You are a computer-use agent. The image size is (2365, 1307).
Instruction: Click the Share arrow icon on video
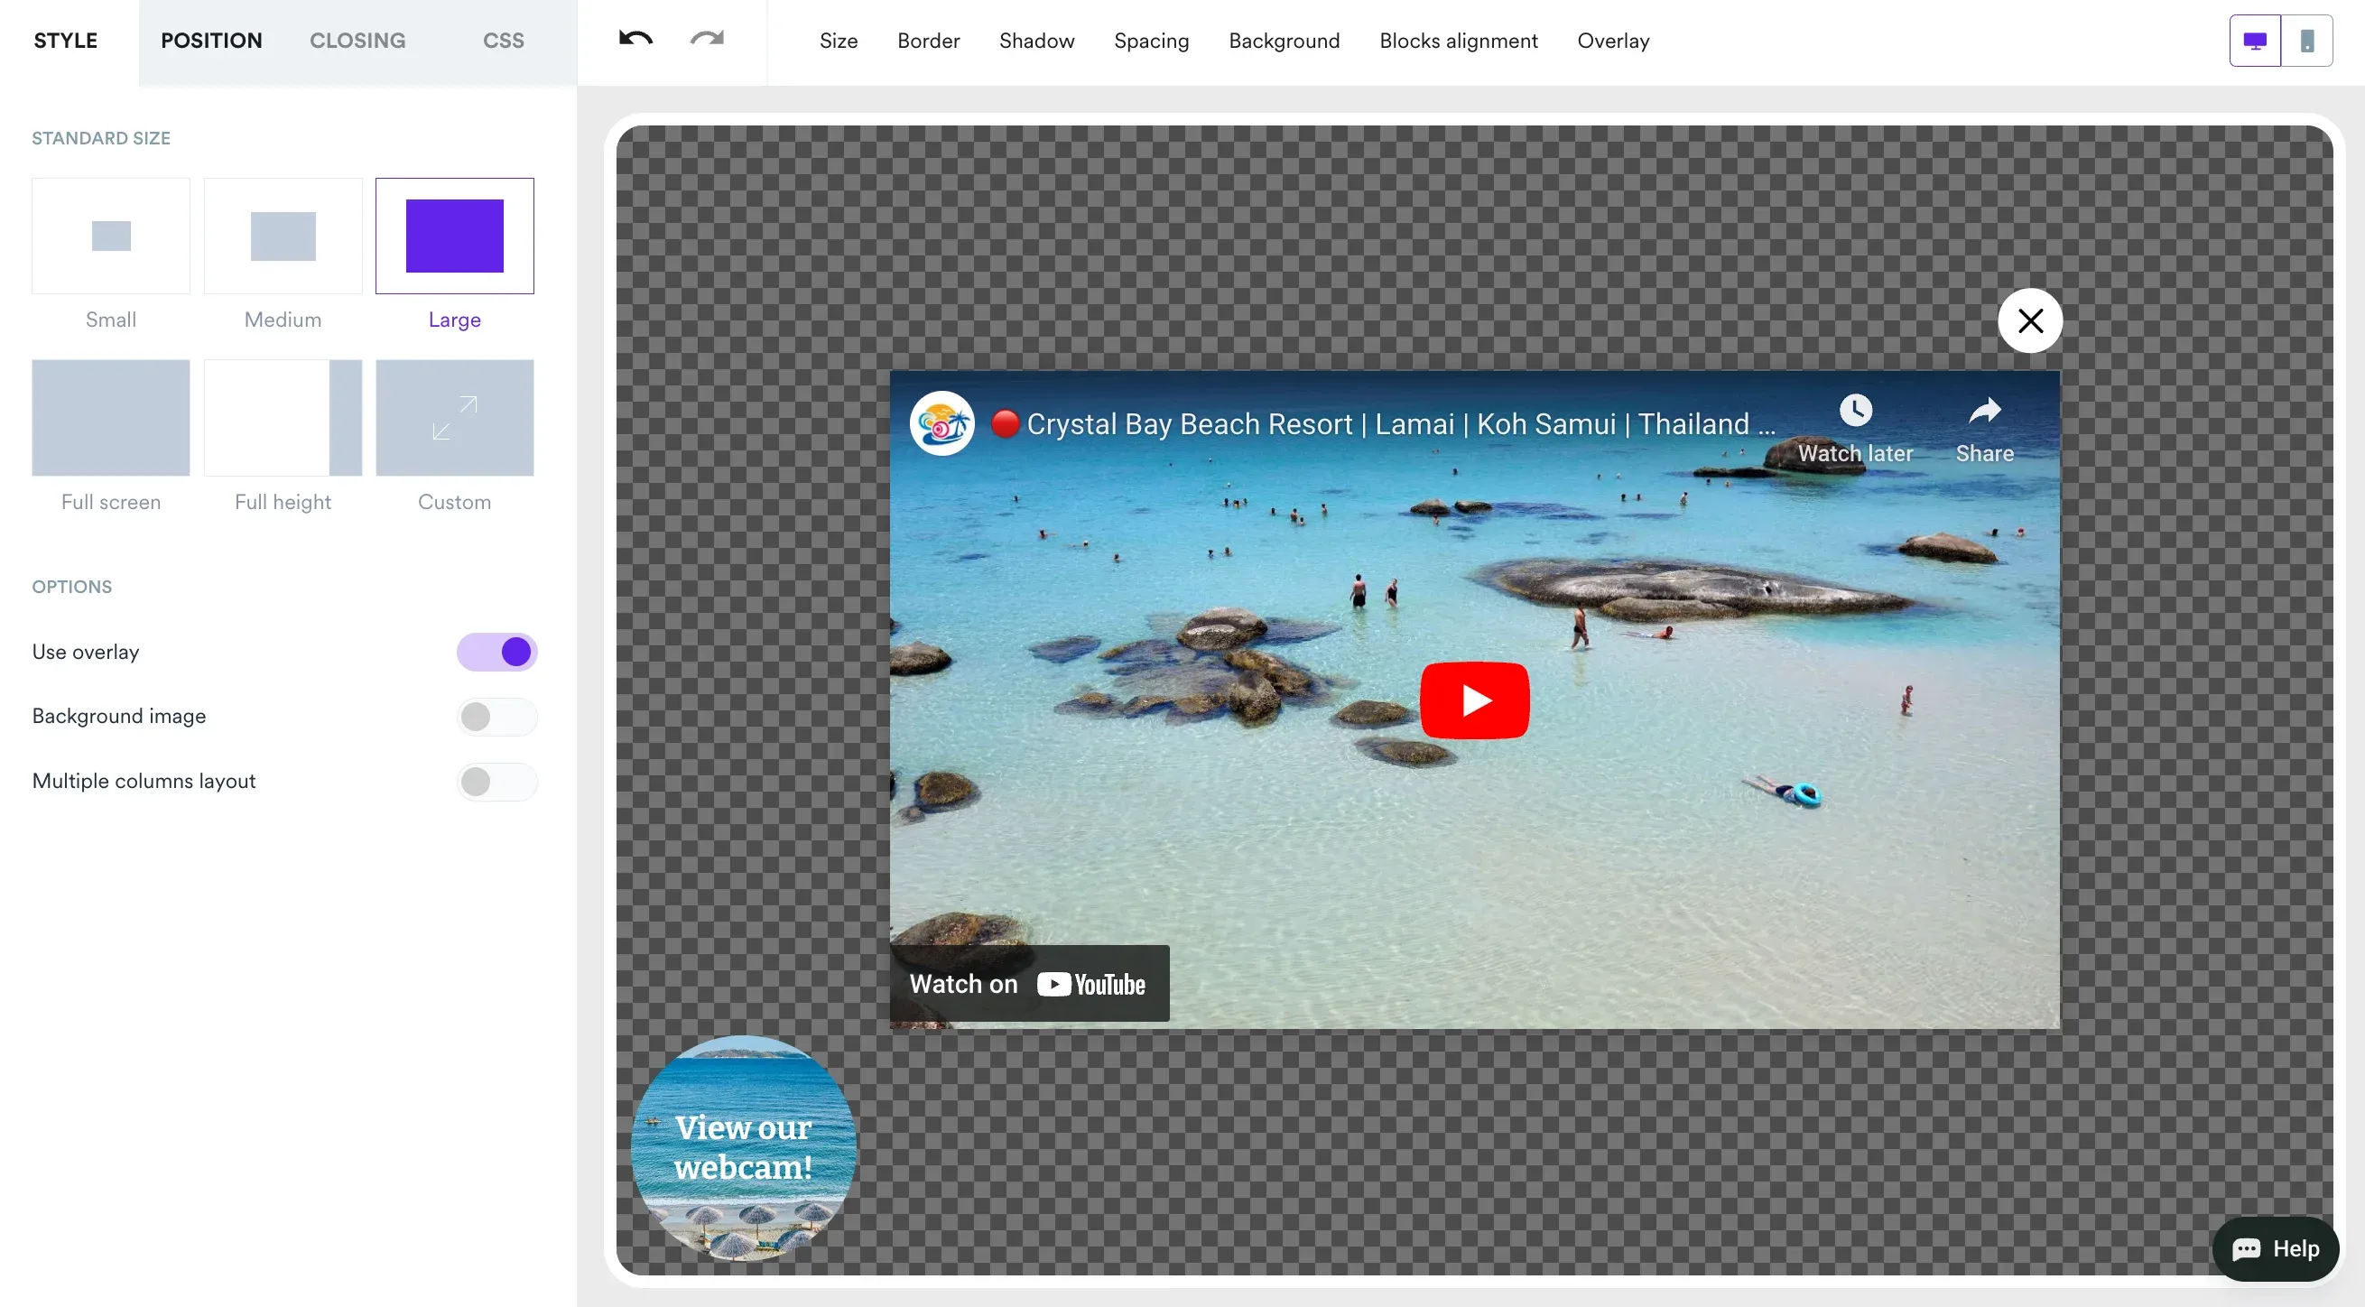(1985, 410)
